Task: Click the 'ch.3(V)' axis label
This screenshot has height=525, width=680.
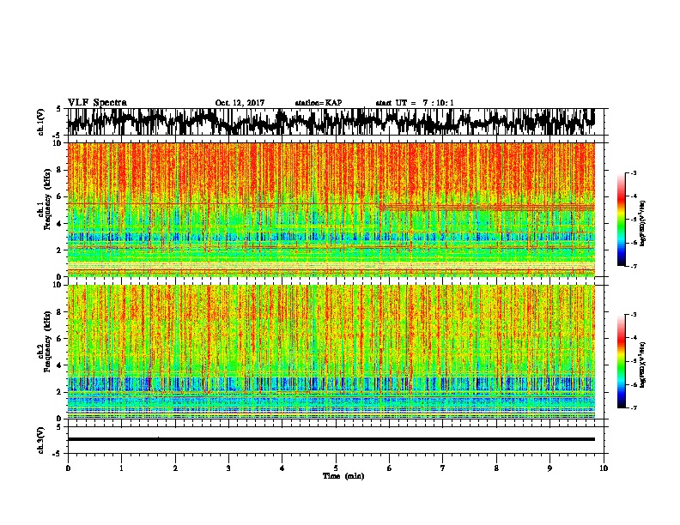Action: coord(41,440)
